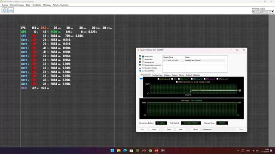Open File Explorer from the taskbar

[119, 151]
